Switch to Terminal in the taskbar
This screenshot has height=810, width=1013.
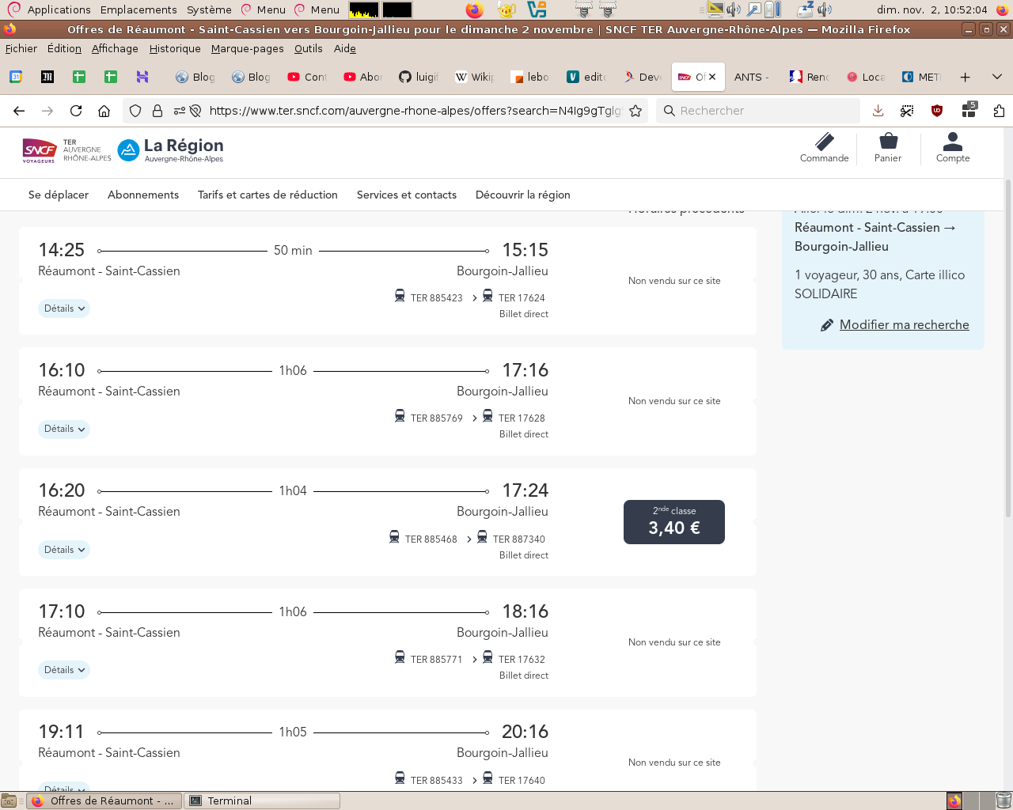(x=261, y=801)
